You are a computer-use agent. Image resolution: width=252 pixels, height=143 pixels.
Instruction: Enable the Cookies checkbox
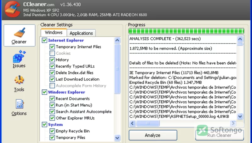[52, 53]
